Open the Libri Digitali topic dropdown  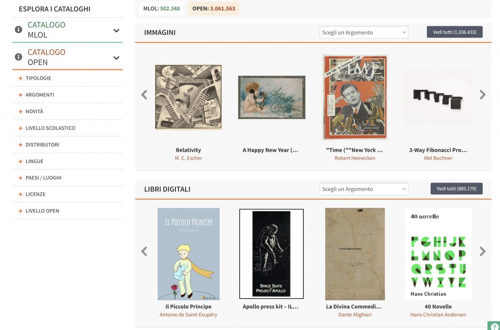pyautogui.click(x=364, y=189)
